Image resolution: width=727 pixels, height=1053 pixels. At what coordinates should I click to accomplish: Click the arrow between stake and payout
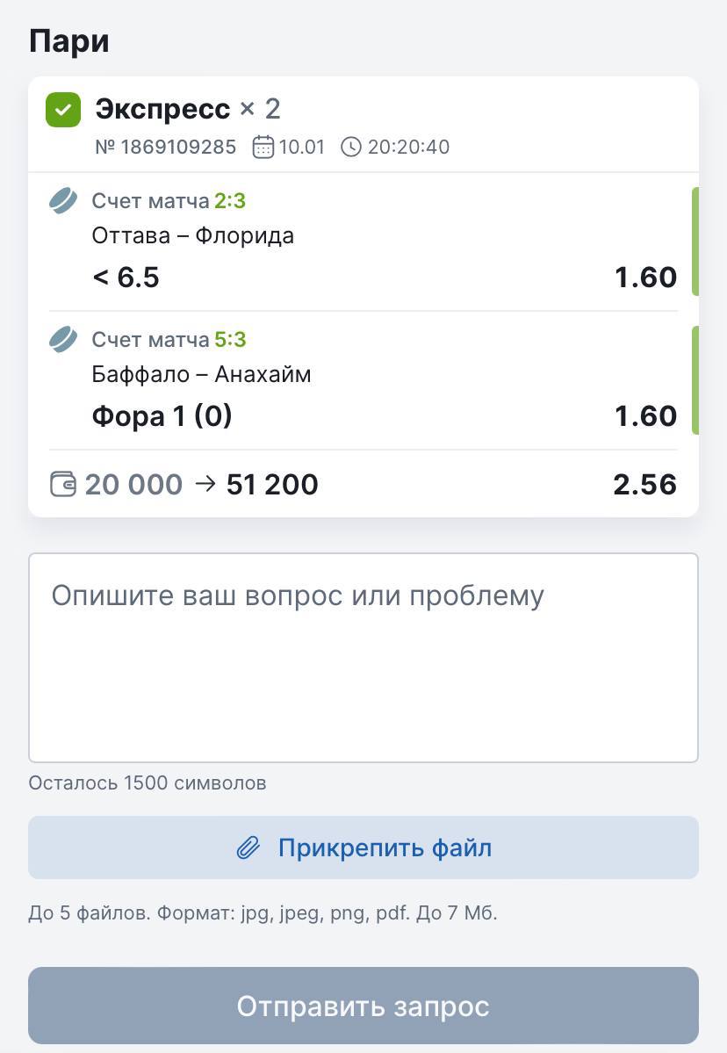pyautogui.click(x=205, y=484)
